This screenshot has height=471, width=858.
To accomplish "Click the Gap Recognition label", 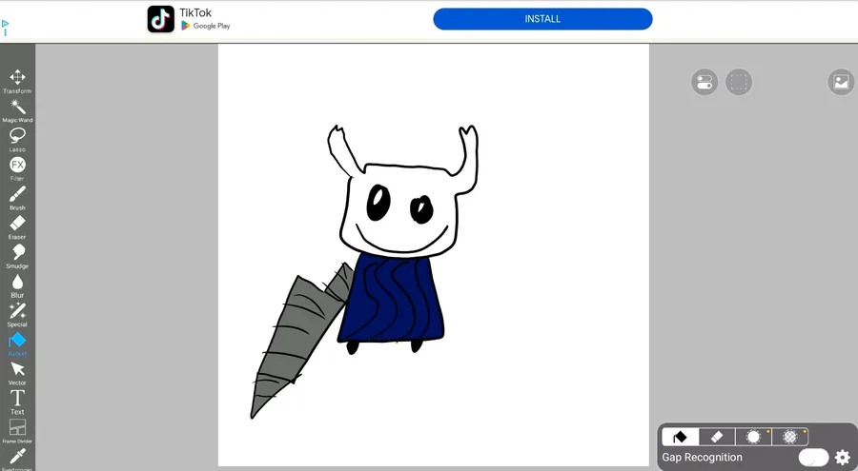I will coord(702,458).
